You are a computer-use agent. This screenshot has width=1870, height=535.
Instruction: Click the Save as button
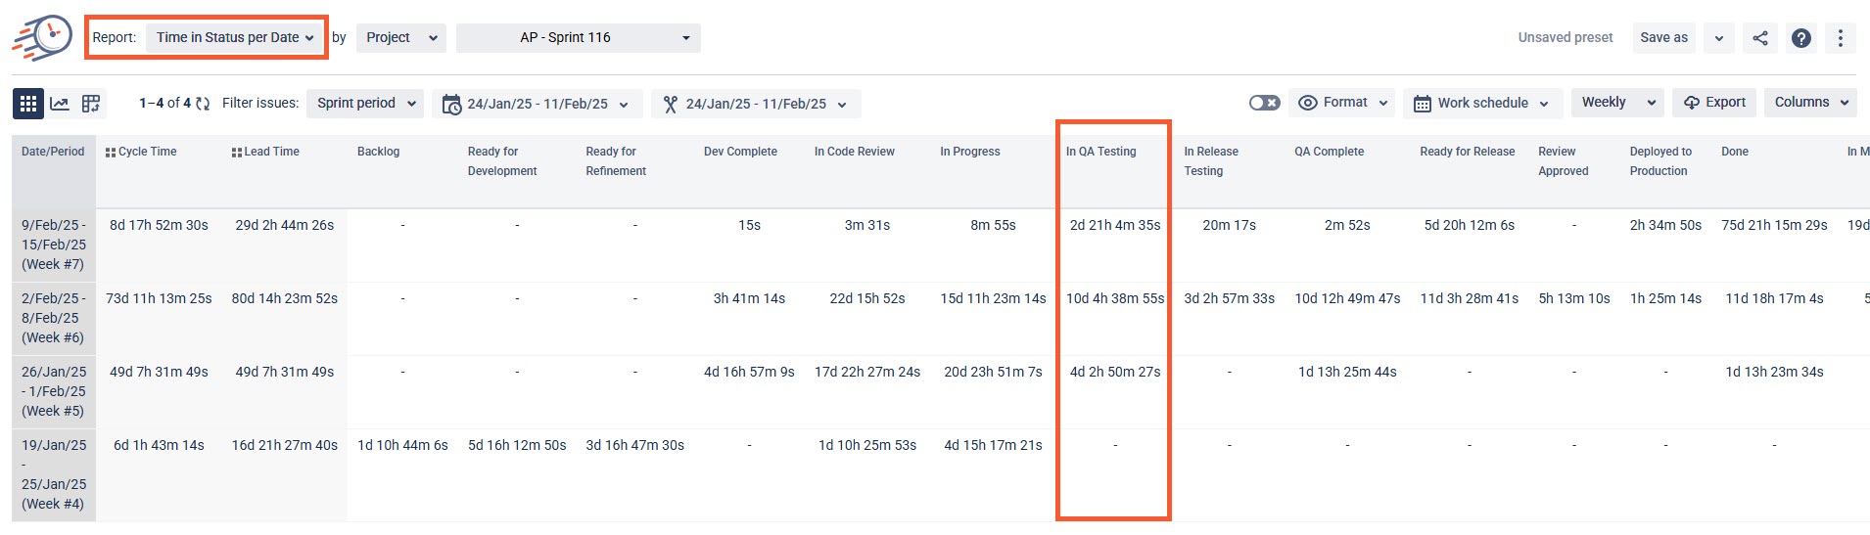[x=1663, y=38]
